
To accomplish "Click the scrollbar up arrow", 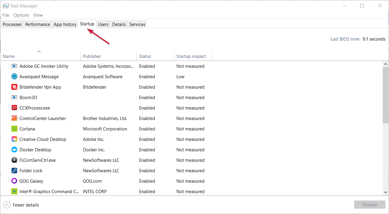I will pyautogui.click(x=385, y=64).
